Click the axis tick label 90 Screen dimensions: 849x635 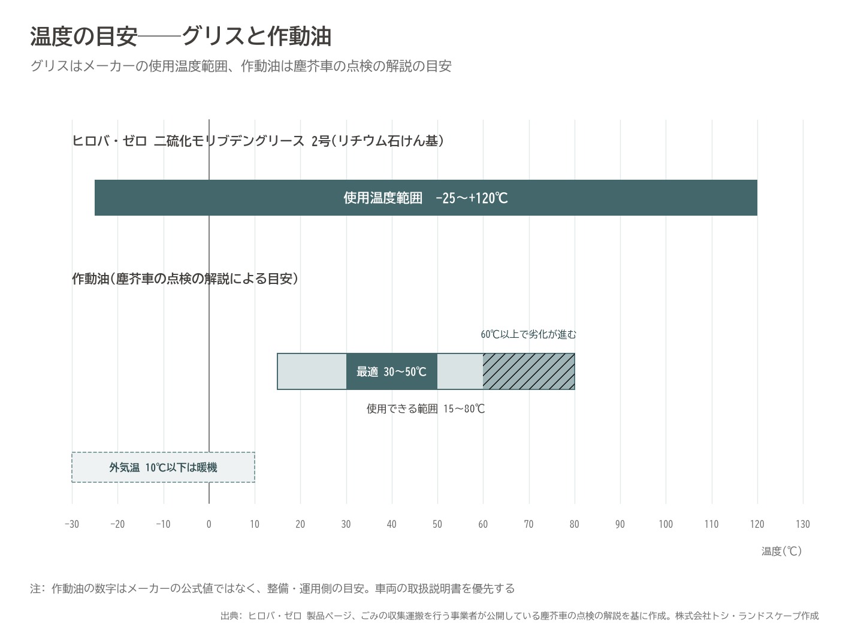point(620,524)
